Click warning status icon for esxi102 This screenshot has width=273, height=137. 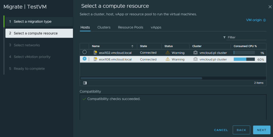pyautogui.click(x=167, y=53)
